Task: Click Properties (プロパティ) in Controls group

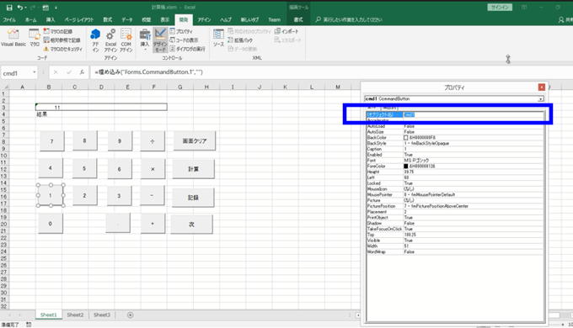Action: click(x=181, y=31)
